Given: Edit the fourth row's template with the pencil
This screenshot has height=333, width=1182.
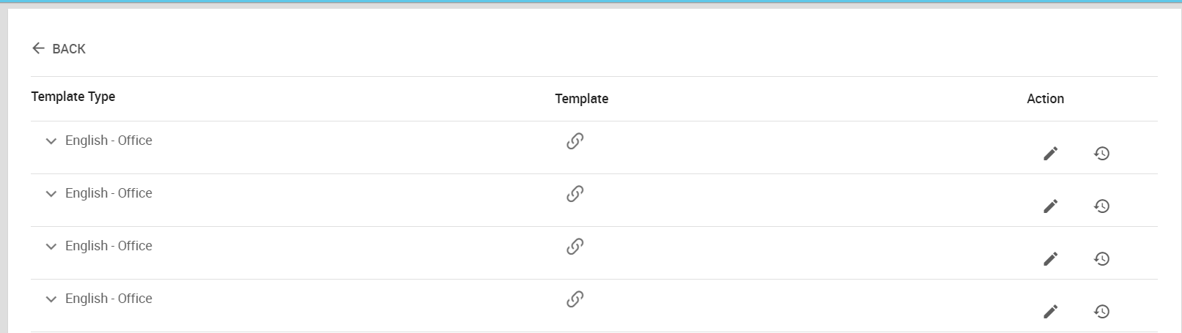Looking at the screenshot, I should pos(1050,311).
